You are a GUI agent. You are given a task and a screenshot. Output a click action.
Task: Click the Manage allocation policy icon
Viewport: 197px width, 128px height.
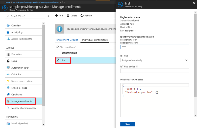(8, 108)
